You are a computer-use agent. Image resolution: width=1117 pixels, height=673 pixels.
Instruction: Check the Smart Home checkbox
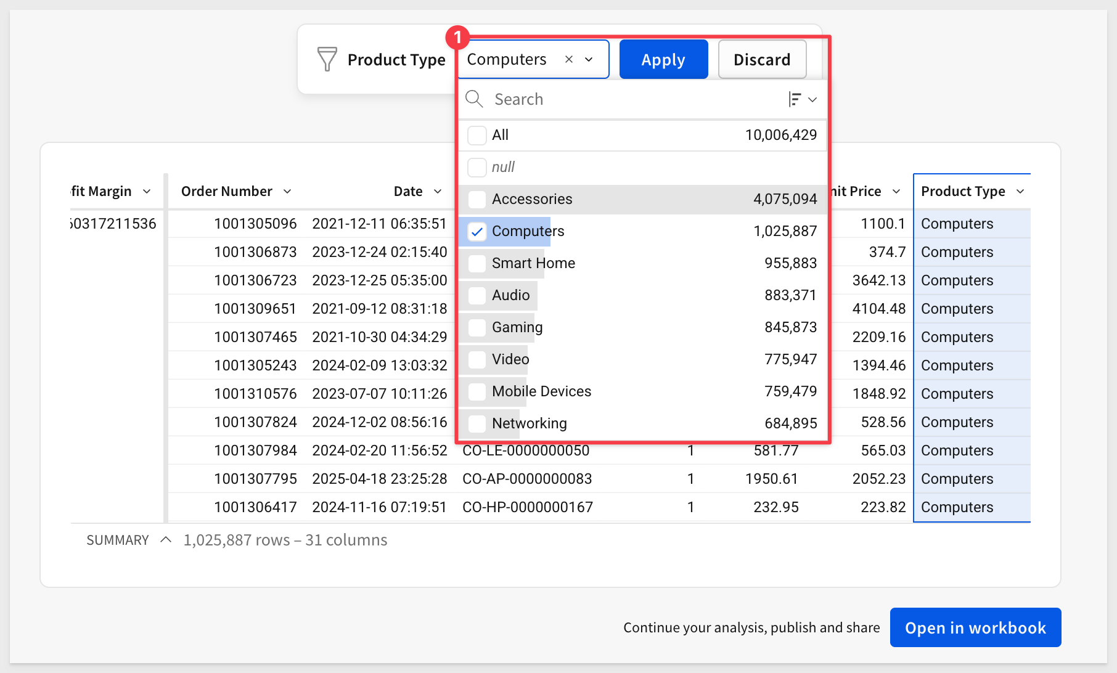tap(477, 263)
